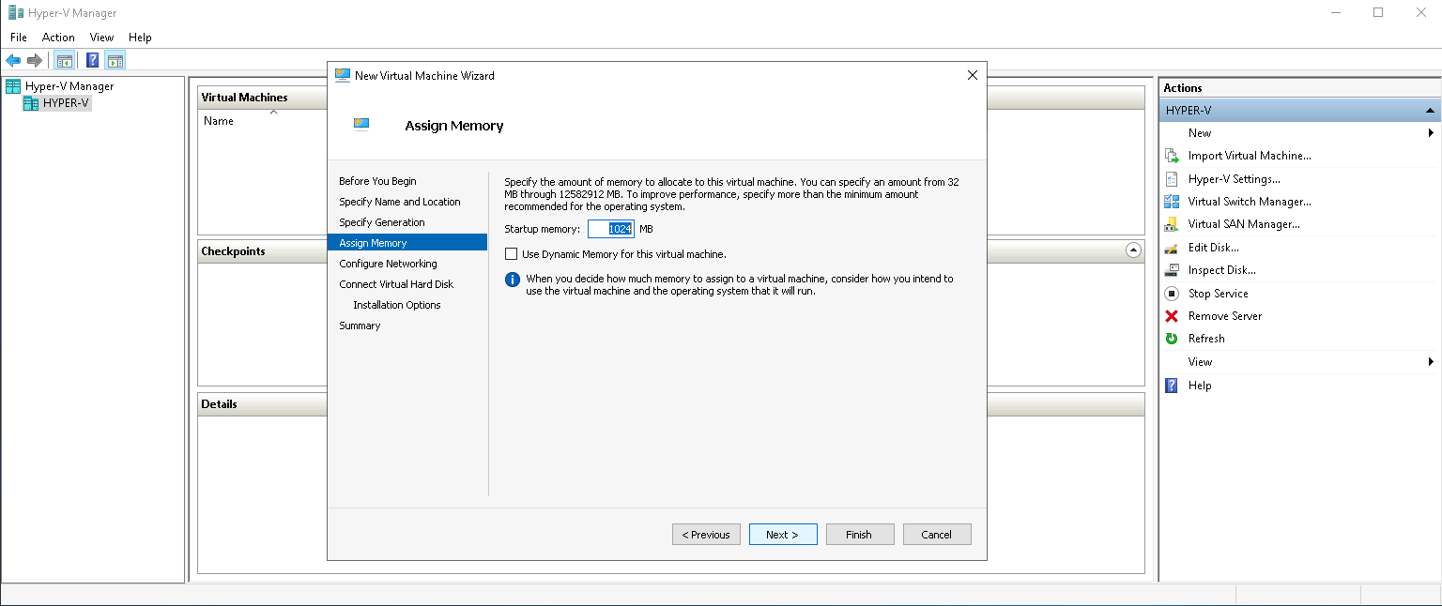
Task: Collapse the HYPER-V actions section
Action: click(x=1429, y=111)
